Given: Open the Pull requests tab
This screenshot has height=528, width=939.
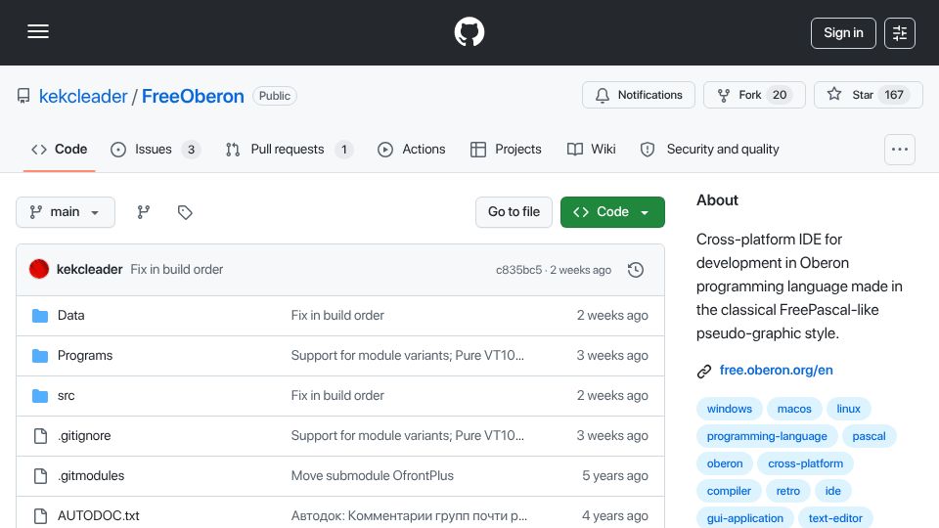Looking at the screenshot, I should pos(290,149).
